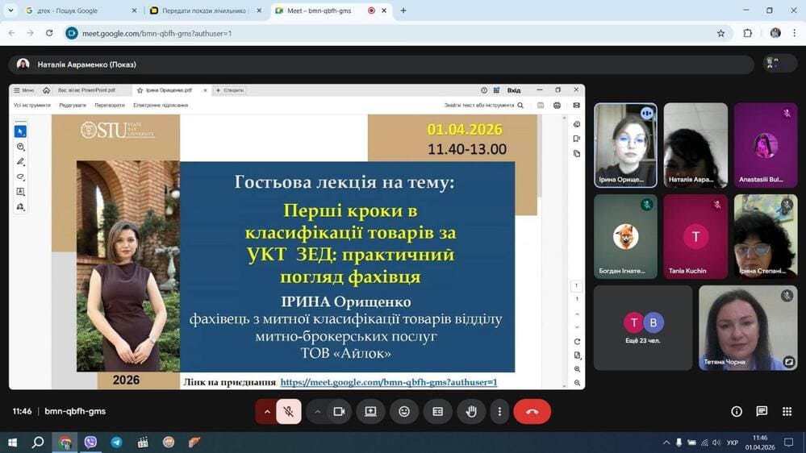Open the 'Ещё 23 чел.' participants tile

[643, 327]
